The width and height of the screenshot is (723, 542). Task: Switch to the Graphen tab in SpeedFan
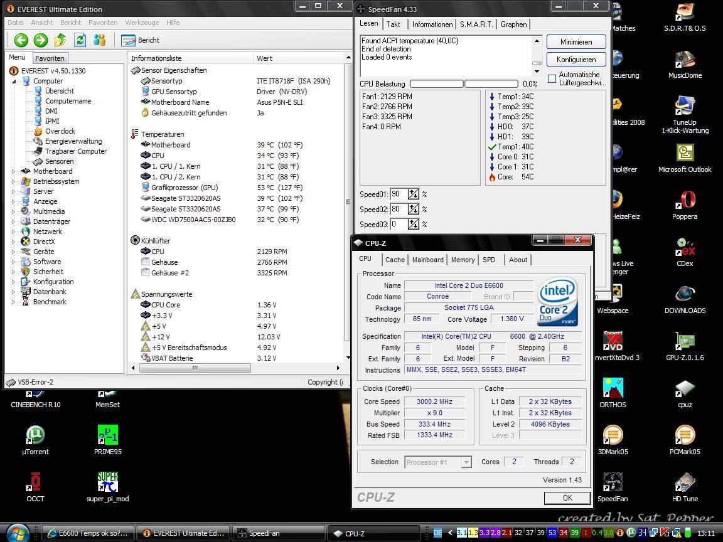click(x=513, y=24)
